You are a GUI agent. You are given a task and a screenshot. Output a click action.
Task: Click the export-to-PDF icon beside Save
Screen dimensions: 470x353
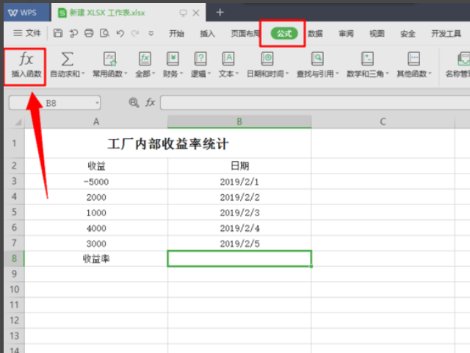point(73,33)
